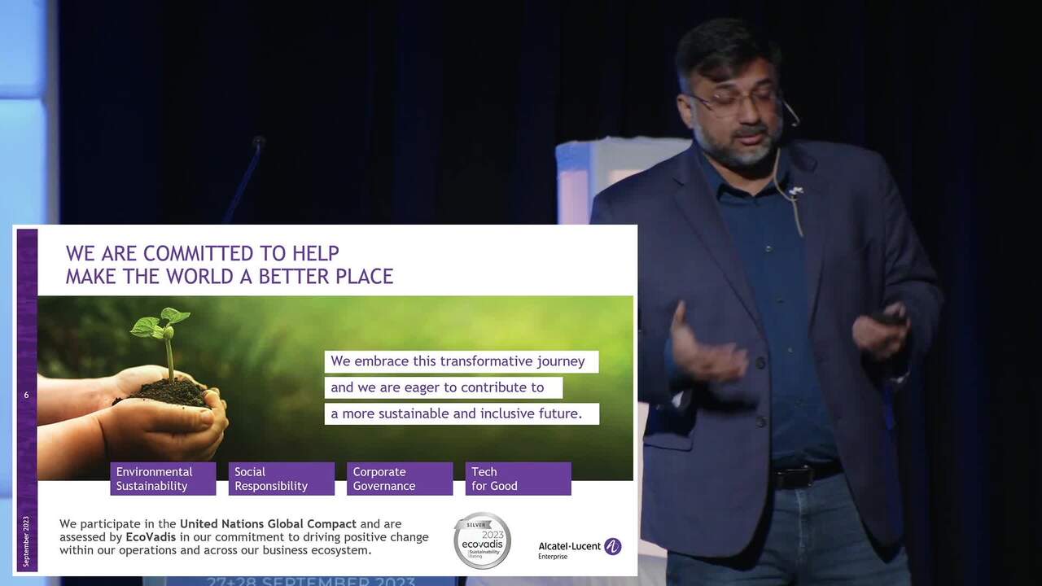The height and width of the screenshot is (586, 1042).
Task: Click the bold 'EcoVadis' word in paragraph
Action: 151,537
